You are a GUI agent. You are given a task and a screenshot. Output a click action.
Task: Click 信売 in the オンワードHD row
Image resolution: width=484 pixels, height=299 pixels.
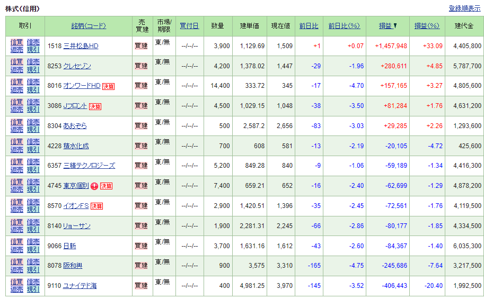33,82
